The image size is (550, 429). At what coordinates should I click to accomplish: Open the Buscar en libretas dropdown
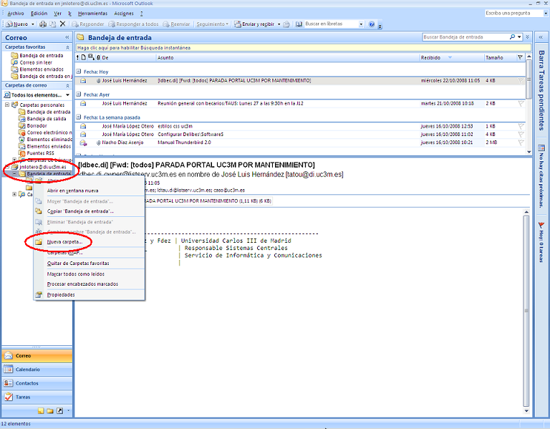tap(361, 24)
